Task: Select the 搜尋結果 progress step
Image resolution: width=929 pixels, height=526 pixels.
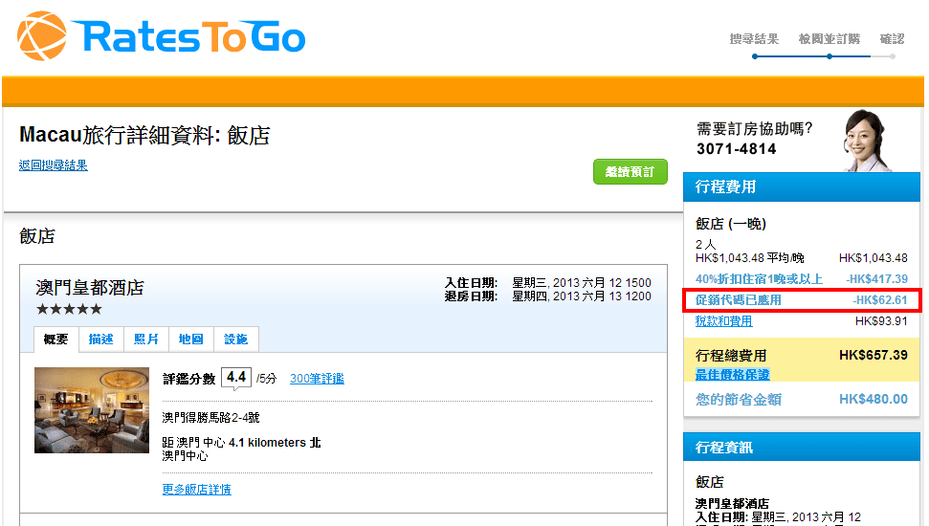Action: pos(754,39)
